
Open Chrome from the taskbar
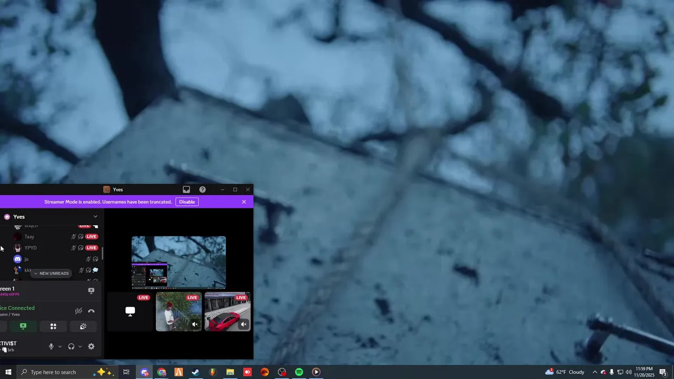[x=162, y=372]
